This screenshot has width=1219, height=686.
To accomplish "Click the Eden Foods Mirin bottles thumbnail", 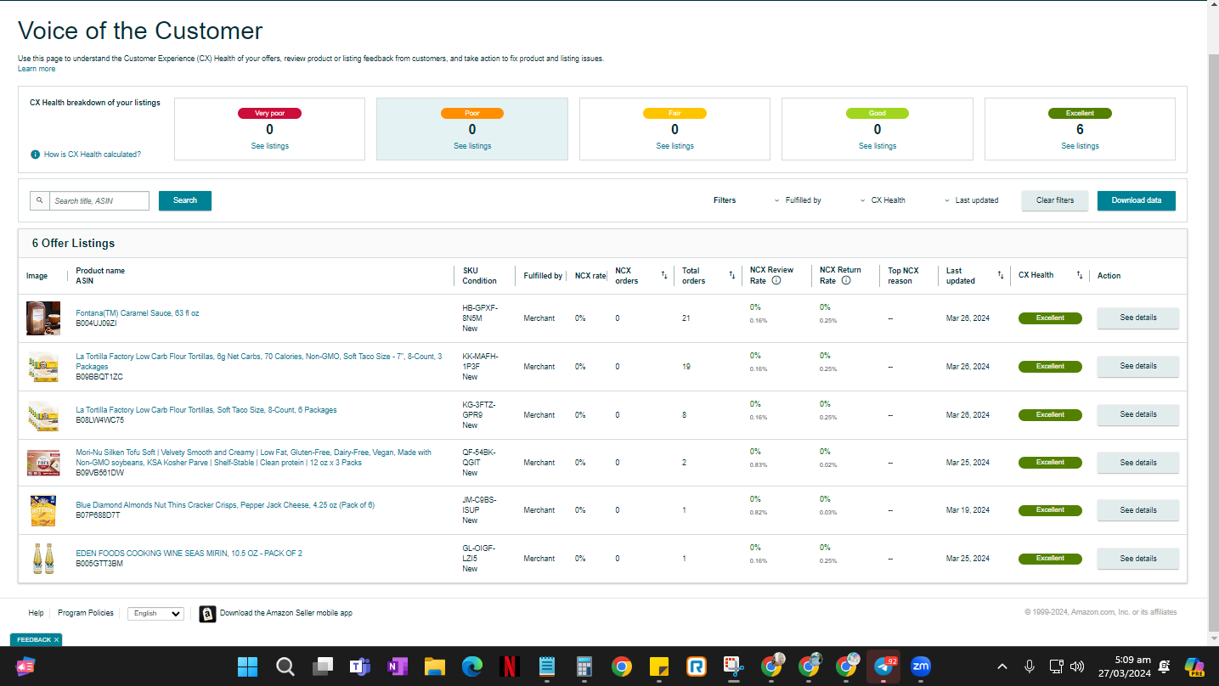I will [43, 559].
